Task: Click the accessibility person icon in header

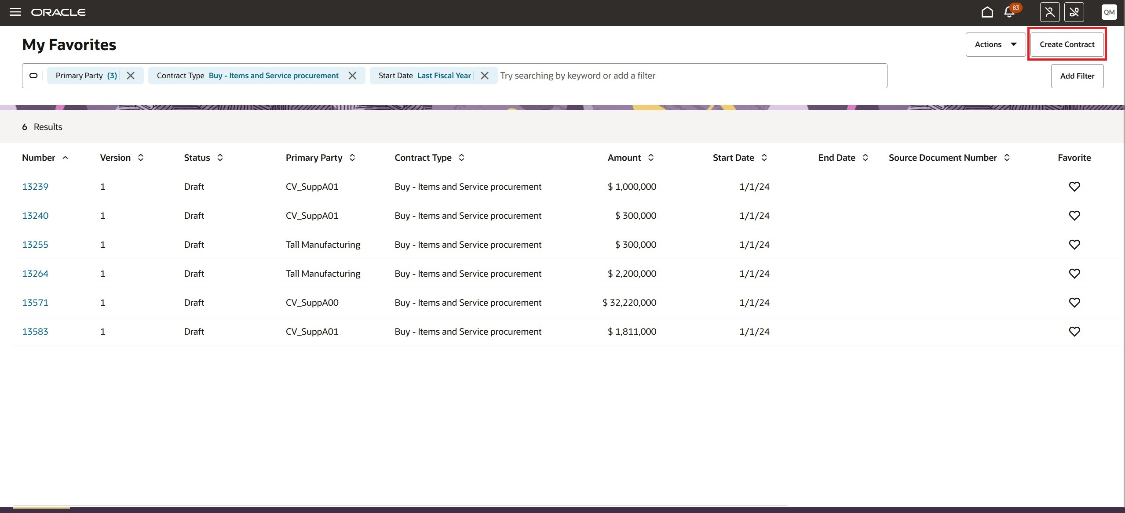Action: (x=1049, y=12)
